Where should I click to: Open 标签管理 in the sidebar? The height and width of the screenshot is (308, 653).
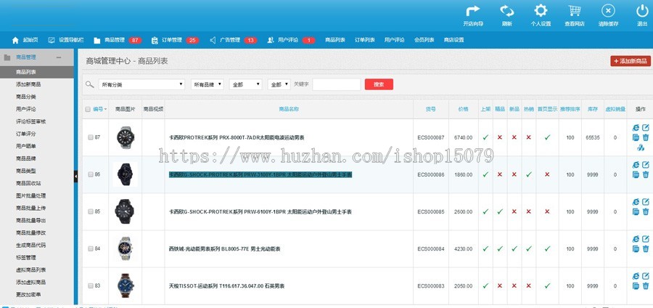point(26,257)
